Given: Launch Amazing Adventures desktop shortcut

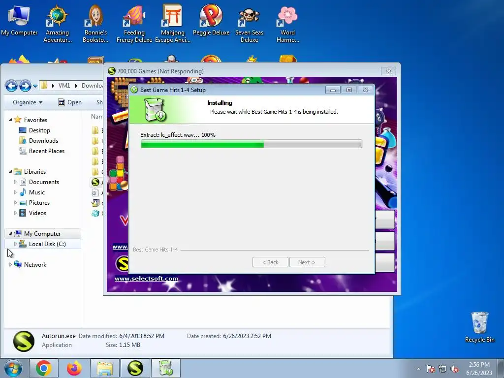Looking at the screenshot, I should click(57, 24).
